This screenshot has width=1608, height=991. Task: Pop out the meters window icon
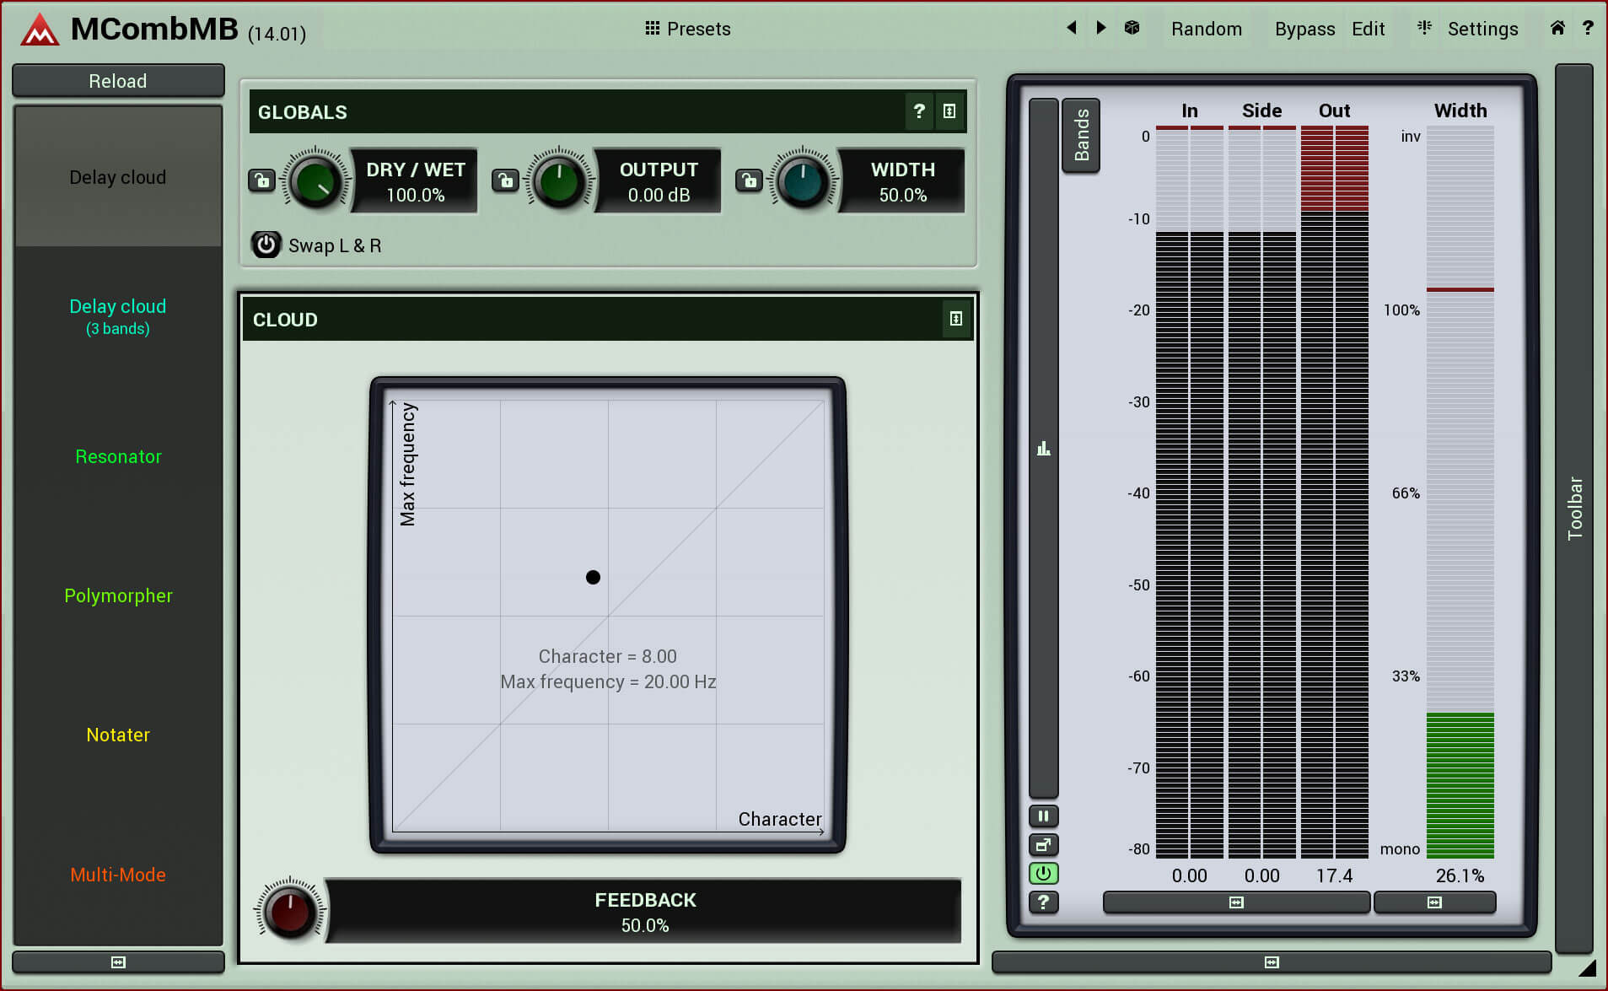coord(1043,844)
